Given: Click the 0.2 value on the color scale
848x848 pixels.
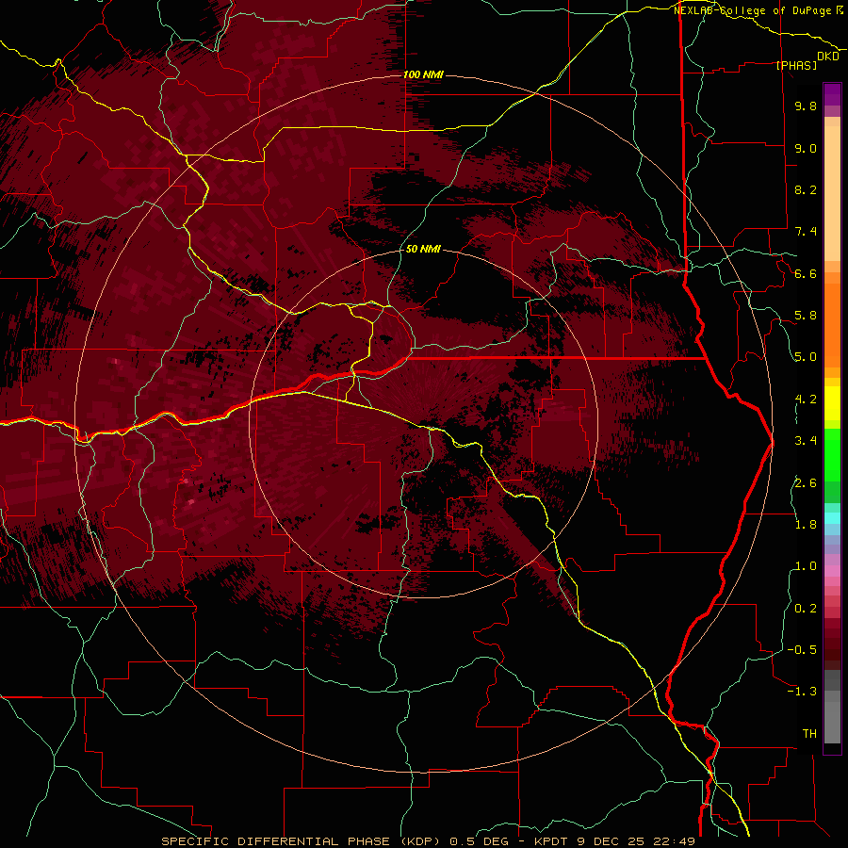Looking at the screenshot, I should point(806,608).
